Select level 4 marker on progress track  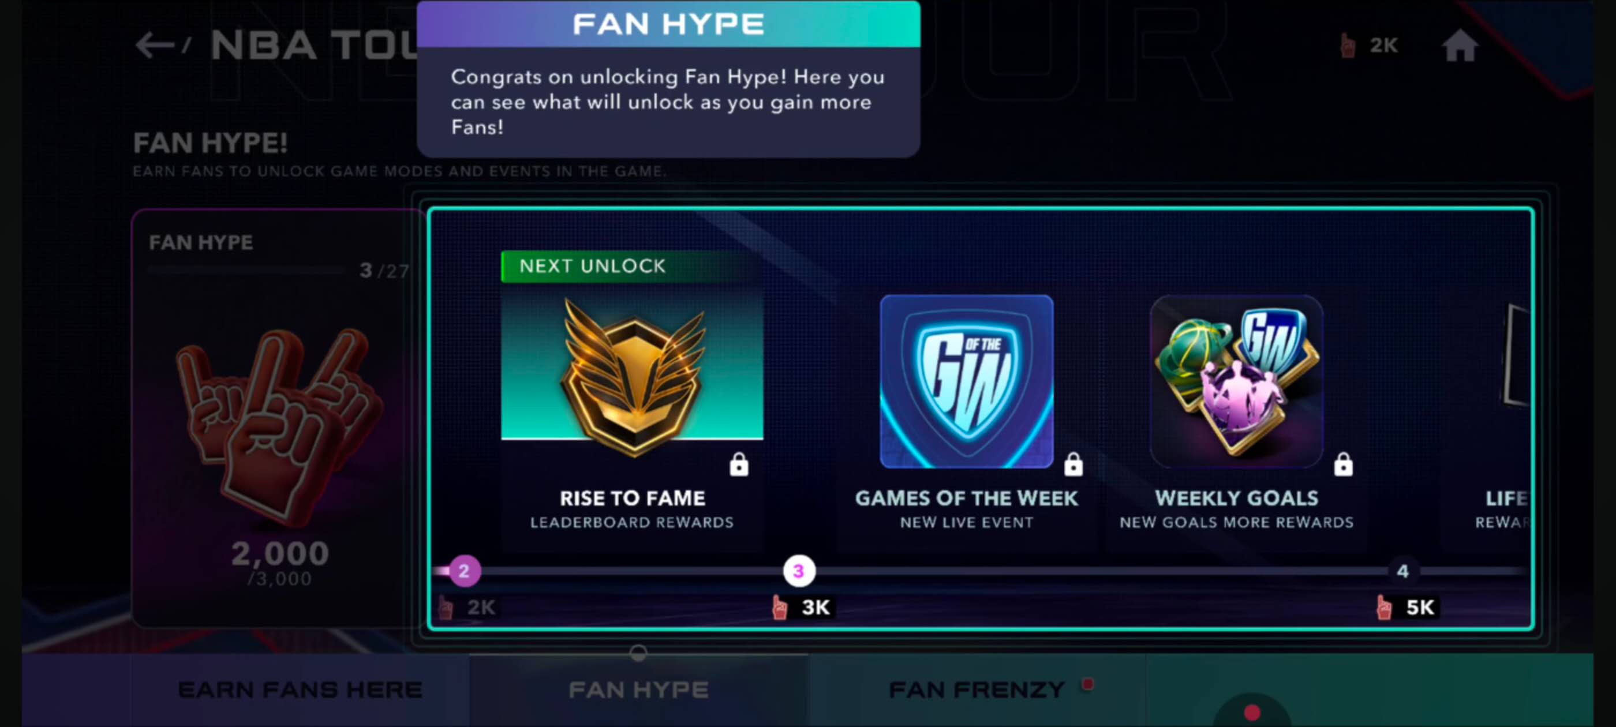click(x=1402, y=571)
